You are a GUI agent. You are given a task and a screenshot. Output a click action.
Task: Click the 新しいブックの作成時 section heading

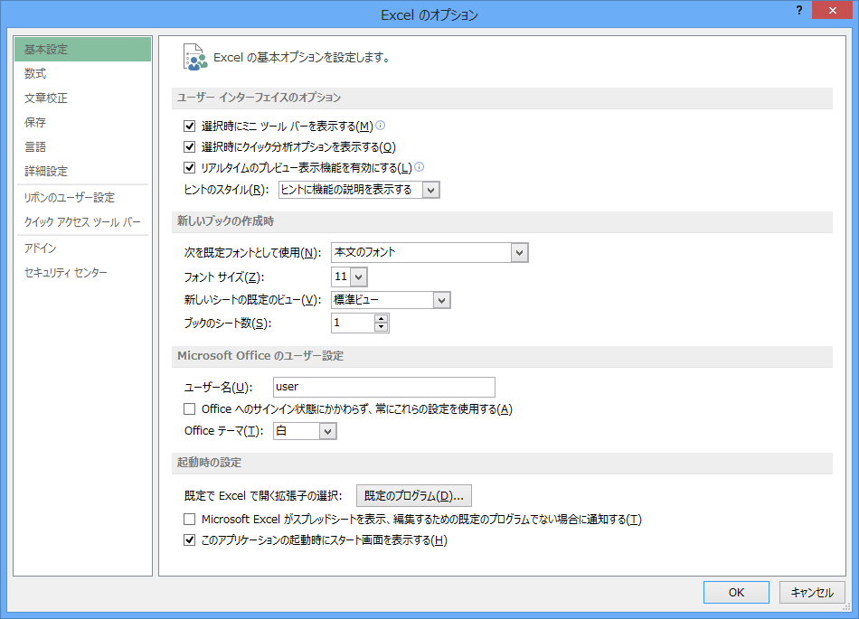pyautogui.click(x=225, y=221)
